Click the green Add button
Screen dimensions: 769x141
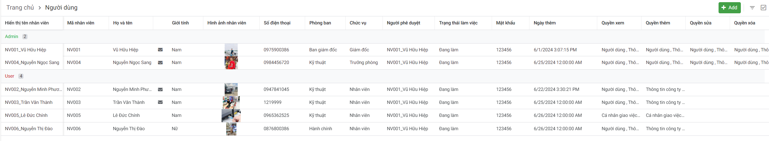pyautogui.click(x=729, y=8)
